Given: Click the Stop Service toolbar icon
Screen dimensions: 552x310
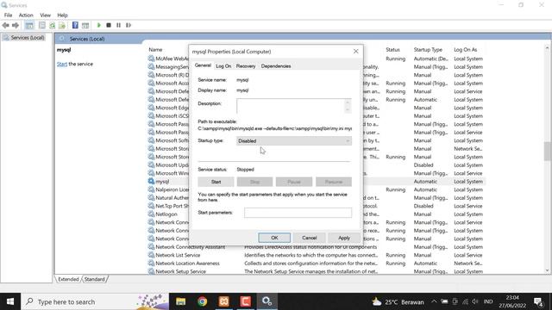Looking at the screenshot, I should pos(109,25).
